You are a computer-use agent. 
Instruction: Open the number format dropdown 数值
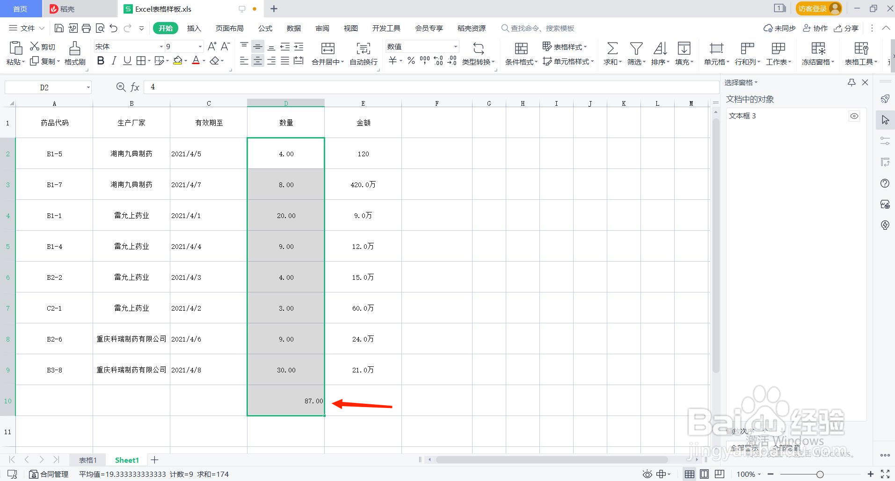[455, 46]
